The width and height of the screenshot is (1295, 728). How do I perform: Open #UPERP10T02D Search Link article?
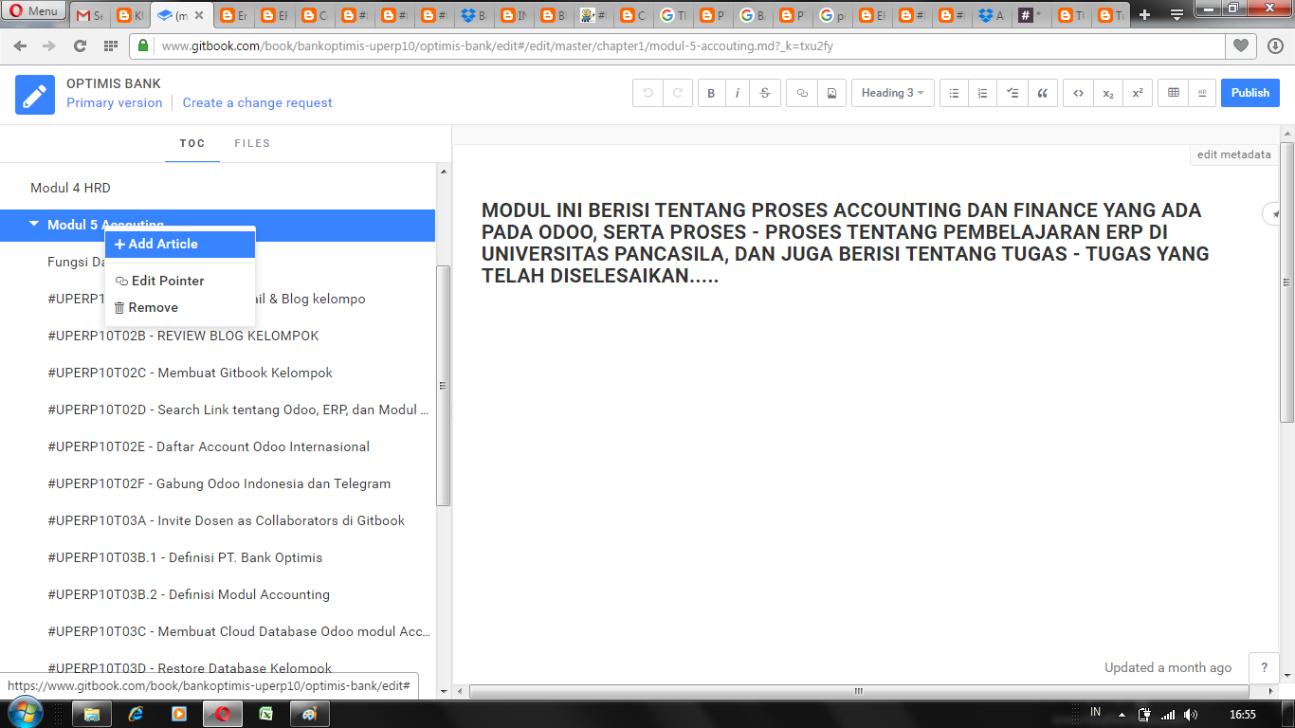pos(238,409)
